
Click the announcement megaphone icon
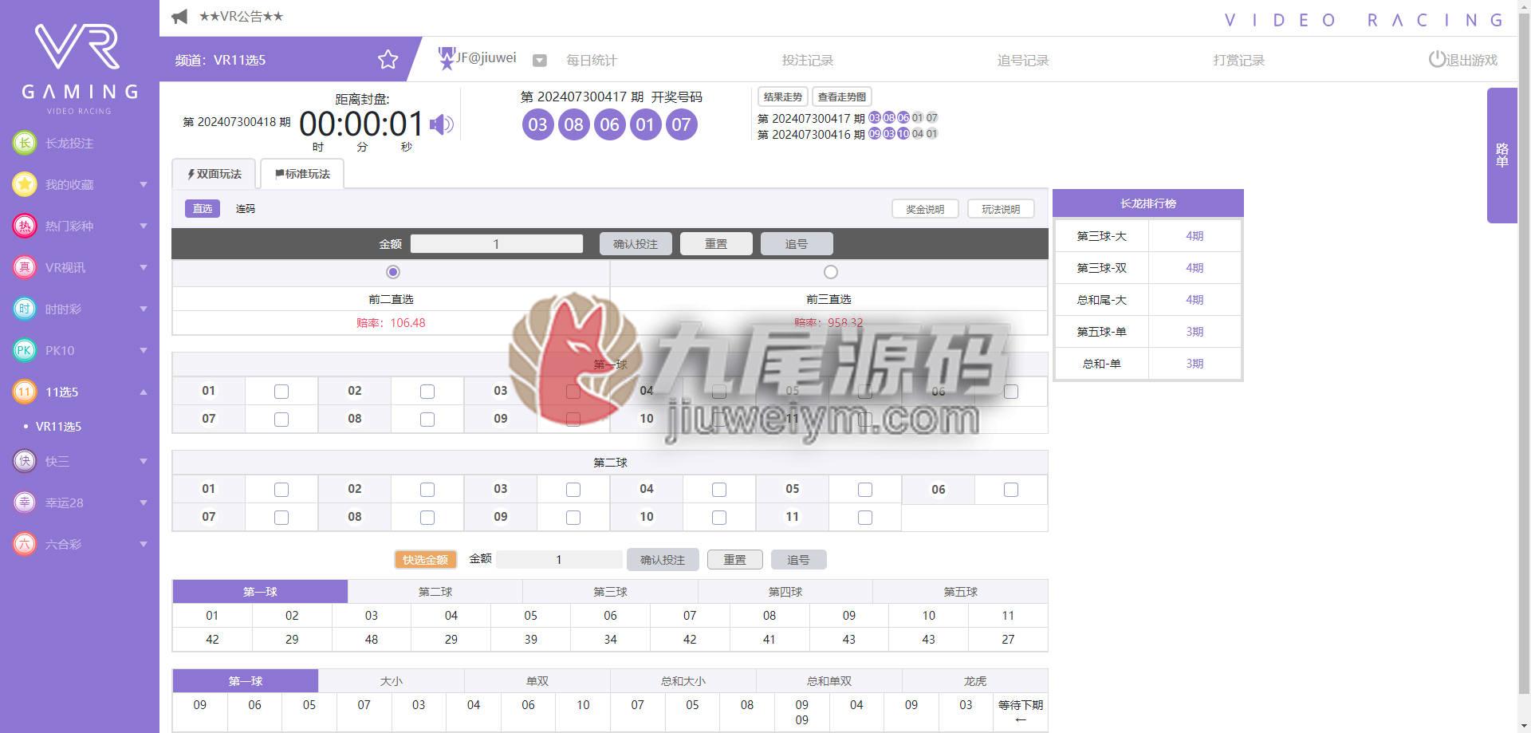point(180,17)
